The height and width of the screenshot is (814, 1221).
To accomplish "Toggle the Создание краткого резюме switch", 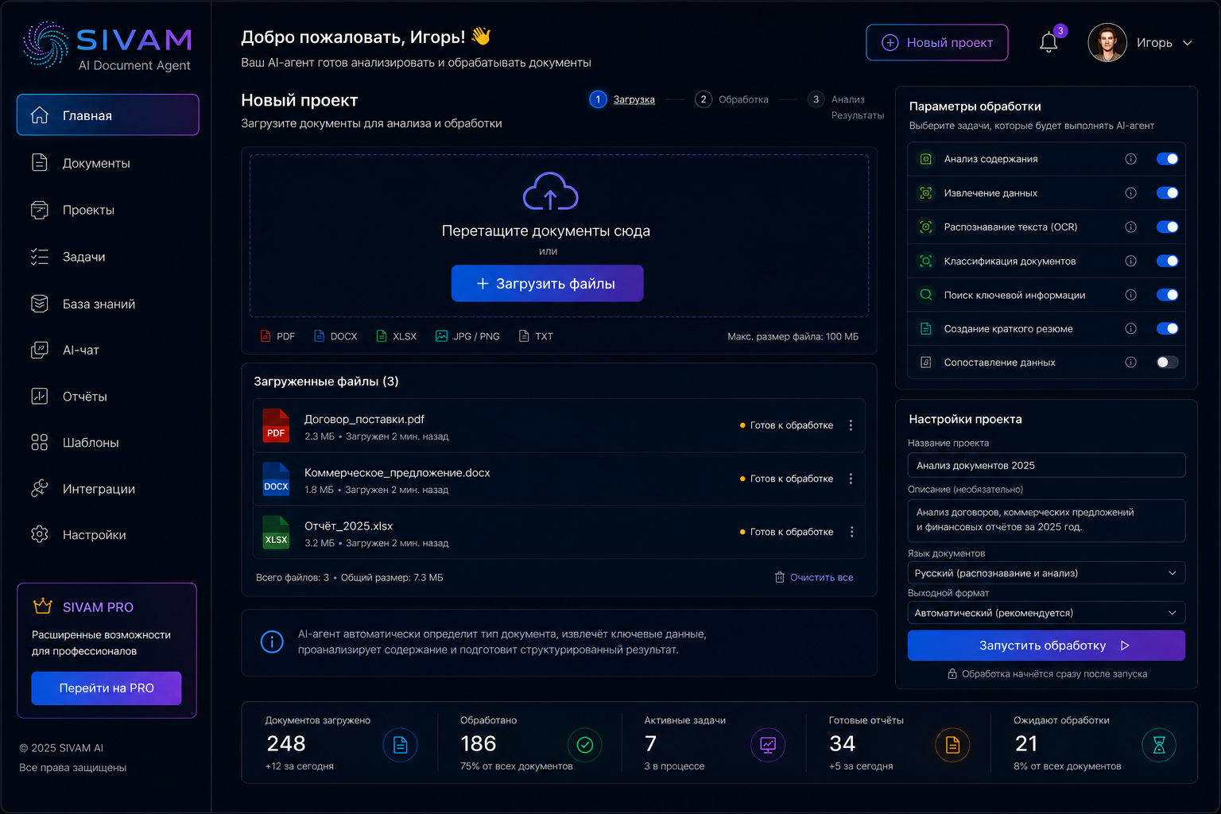I will coord(1167,328).
